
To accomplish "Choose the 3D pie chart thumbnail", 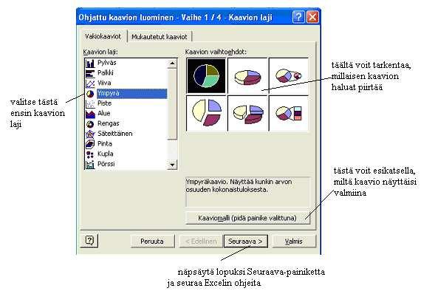I will 247,76.
